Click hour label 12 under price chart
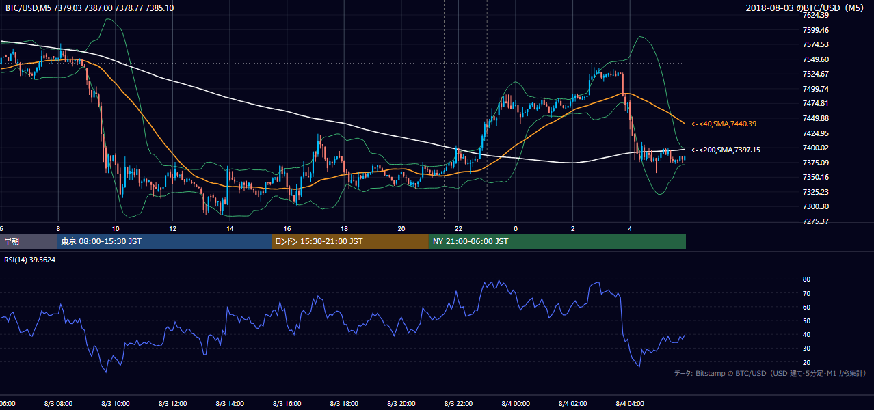Viewport: 874px width, 410px height. pyautogui.click(x=173, y=228)
